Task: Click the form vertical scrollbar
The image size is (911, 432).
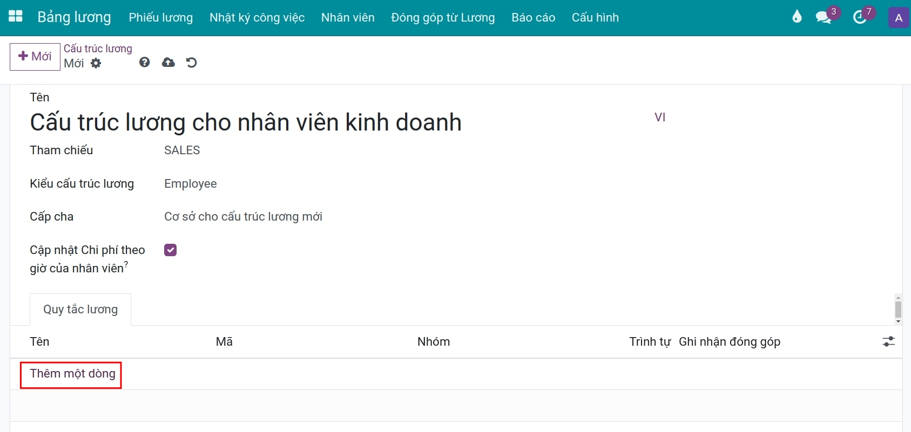Action: coord(898,309)
